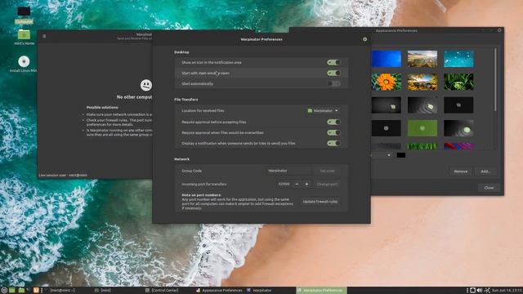Enable the Start automatically switch
Viewport: 523px width, 294px height.
(333, 83)
